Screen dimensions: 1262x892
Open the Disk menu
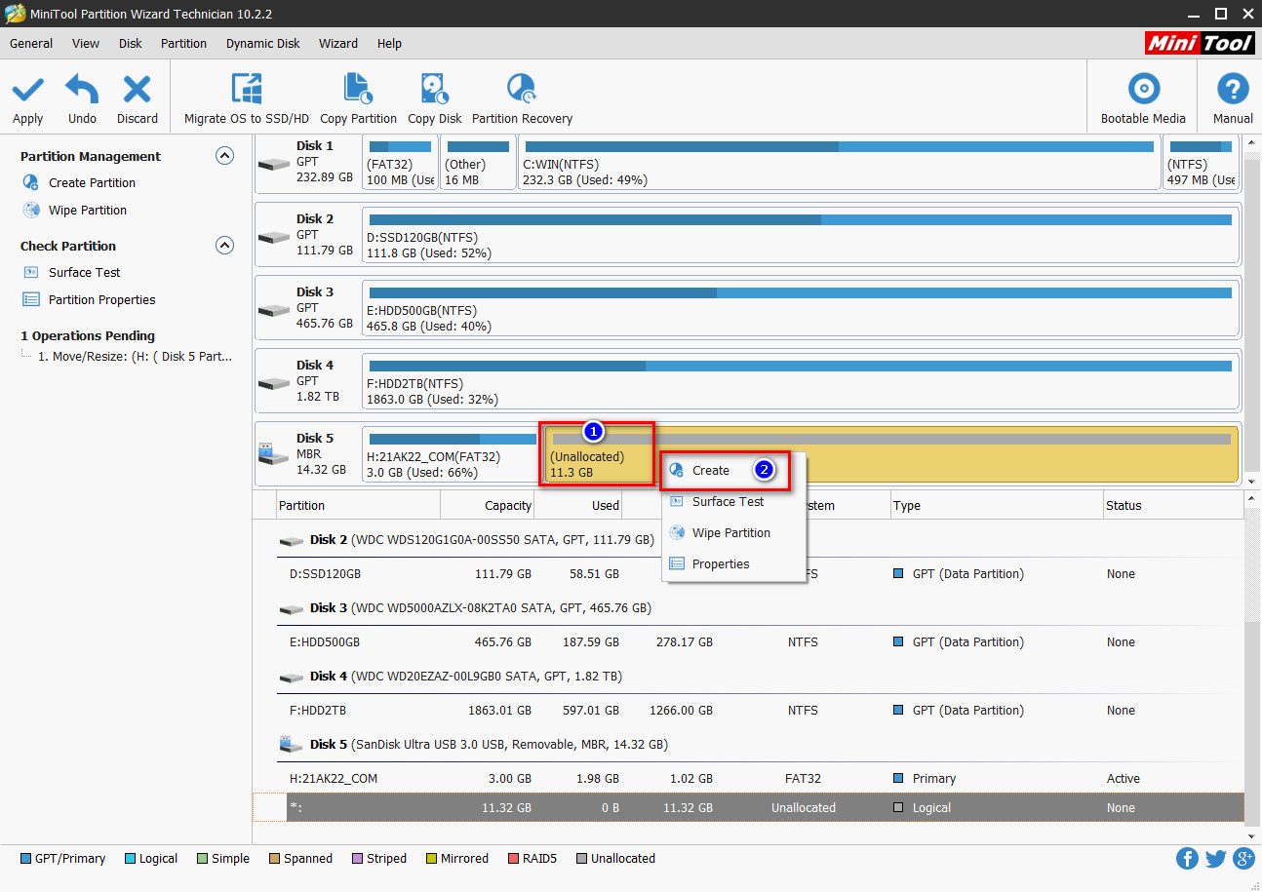(131, 43)
